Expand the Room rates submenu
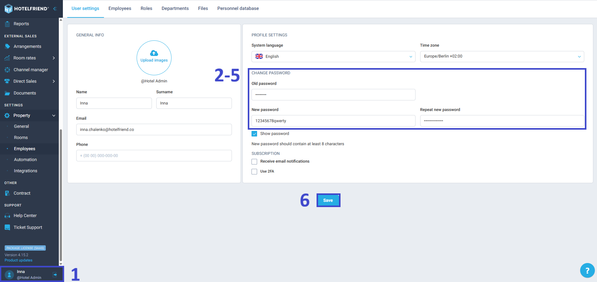The height and width of the screenshot is (282, 597). pos(54,58)
